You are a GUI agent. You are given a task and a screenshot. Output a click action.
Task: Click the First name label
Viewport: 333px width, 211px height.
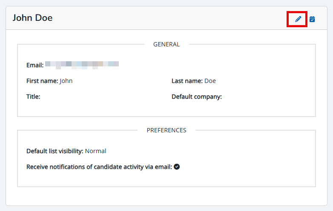pos(42,81)
